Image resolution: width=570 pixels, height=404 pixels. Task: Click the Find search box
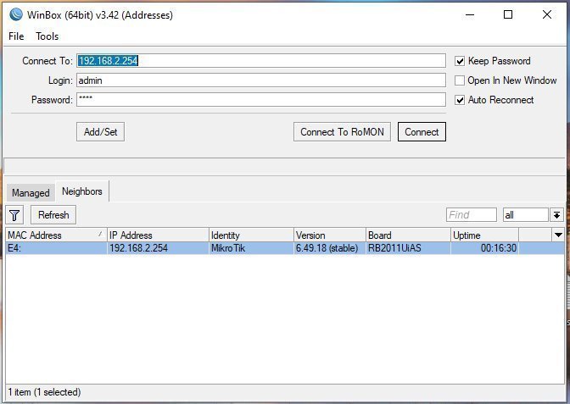pyautogui.click(x=472, y=215)
